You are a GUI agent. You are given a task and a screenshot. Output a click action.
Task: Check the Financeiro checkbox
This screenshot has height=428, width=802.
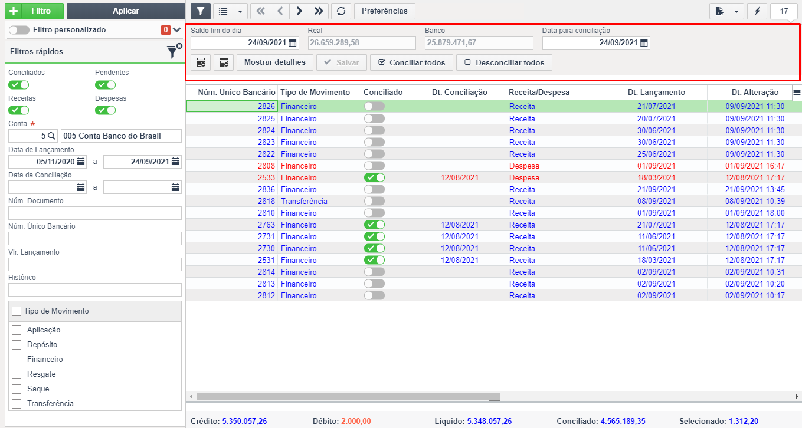tap(17, 360)
